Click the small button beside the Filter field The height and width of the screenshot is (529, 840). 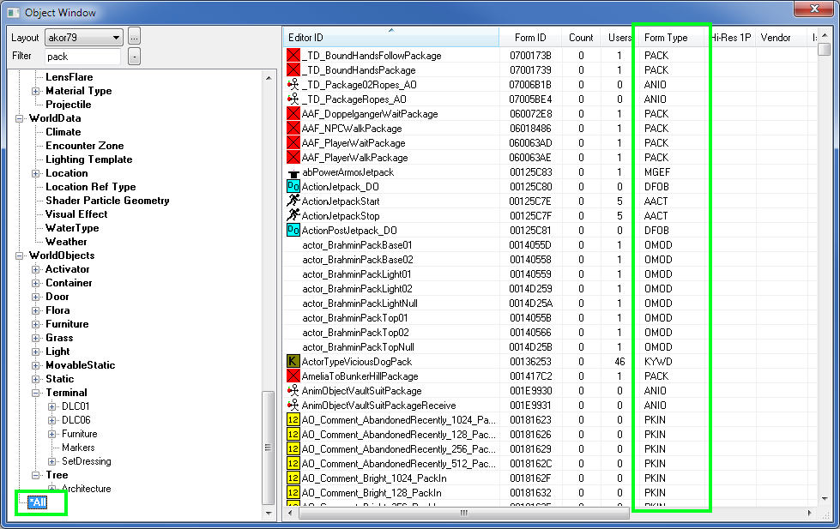coord(134,56)
